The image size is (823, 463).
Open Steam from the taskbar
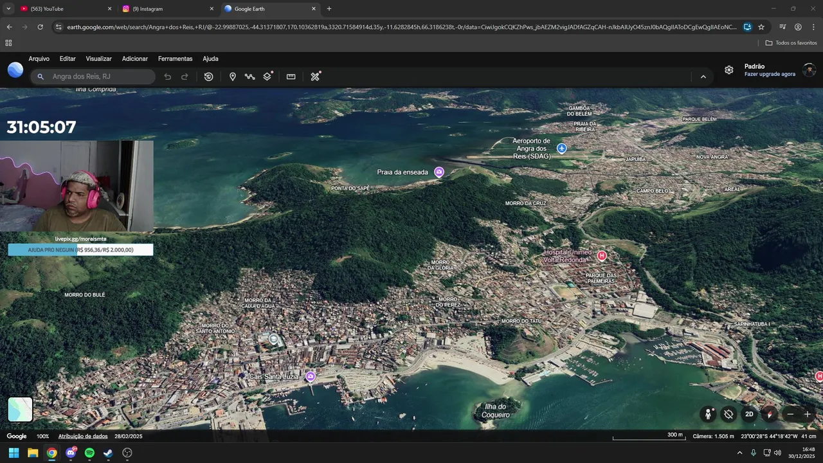pyautogui.click(x=108, y=453)
